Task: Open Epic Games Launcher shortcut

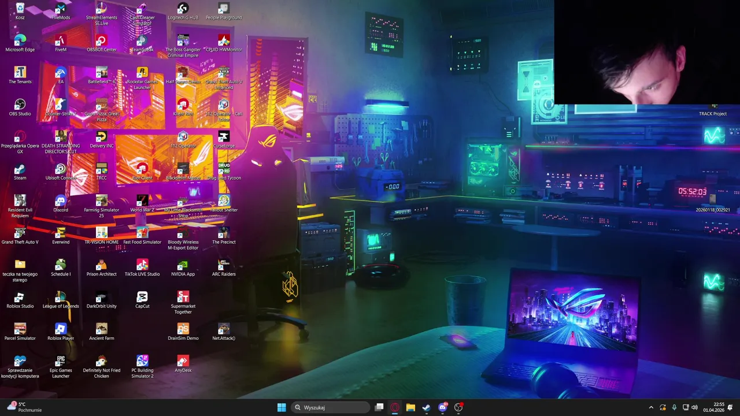Action: pyautogui.click(x=61, y=366)
